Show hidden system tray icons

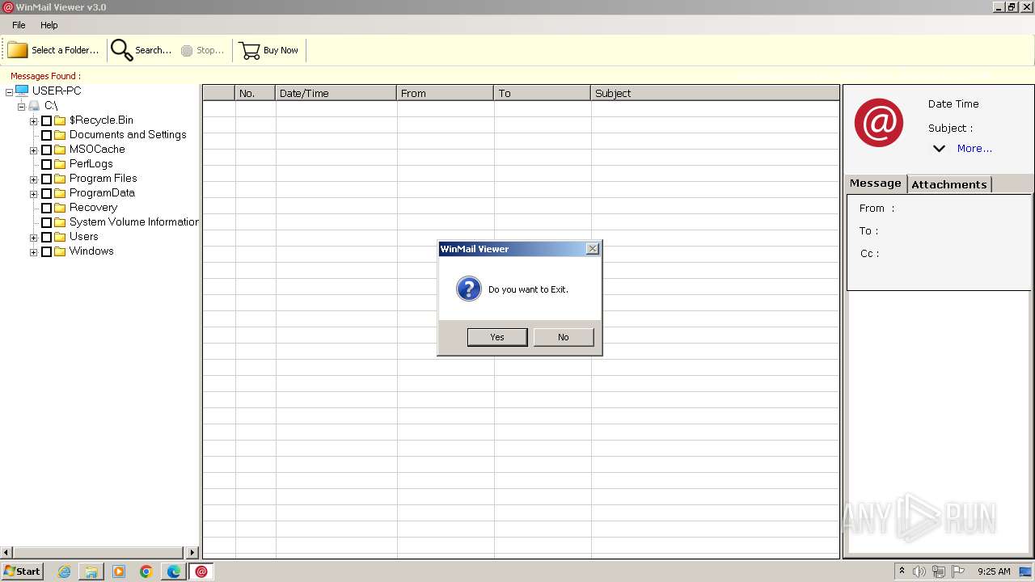(902, 571)
